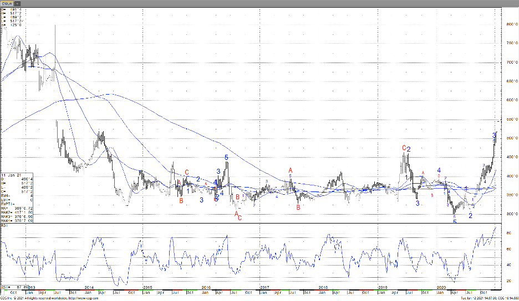
Task: Select the 2020 year marker on time axis
Action: tap(441, 288)
